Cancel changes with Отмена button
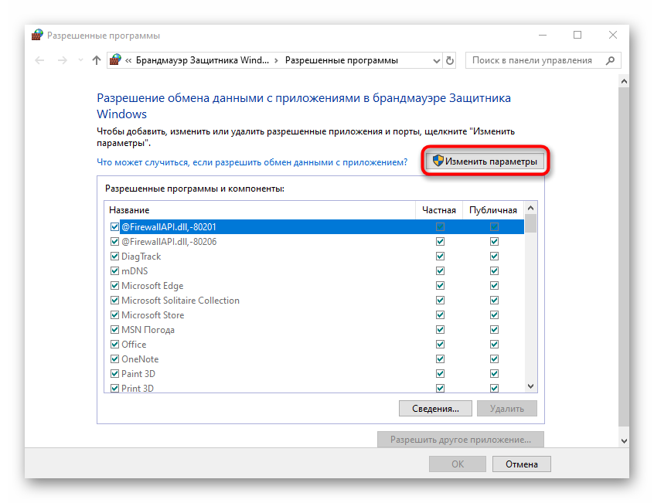Image resolution: width=654 pixels, height=503 pixels. pos(521,464)
